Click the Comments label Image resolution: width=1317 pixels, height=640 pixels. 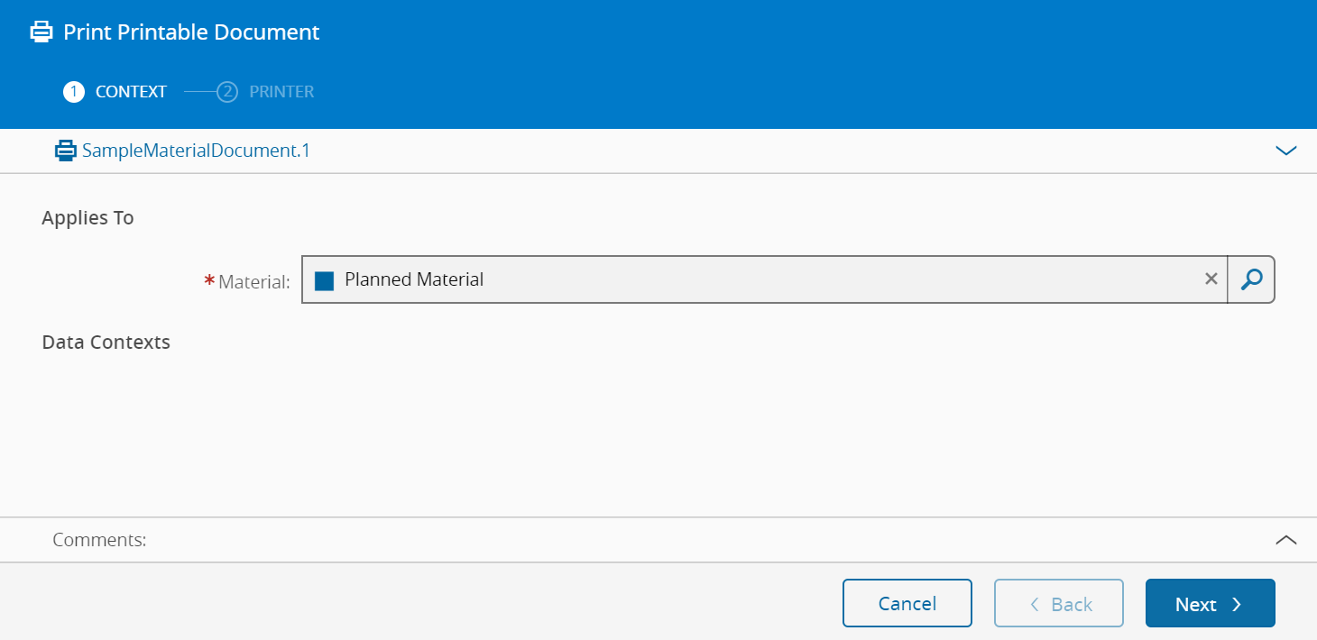[x=99, y=540]
